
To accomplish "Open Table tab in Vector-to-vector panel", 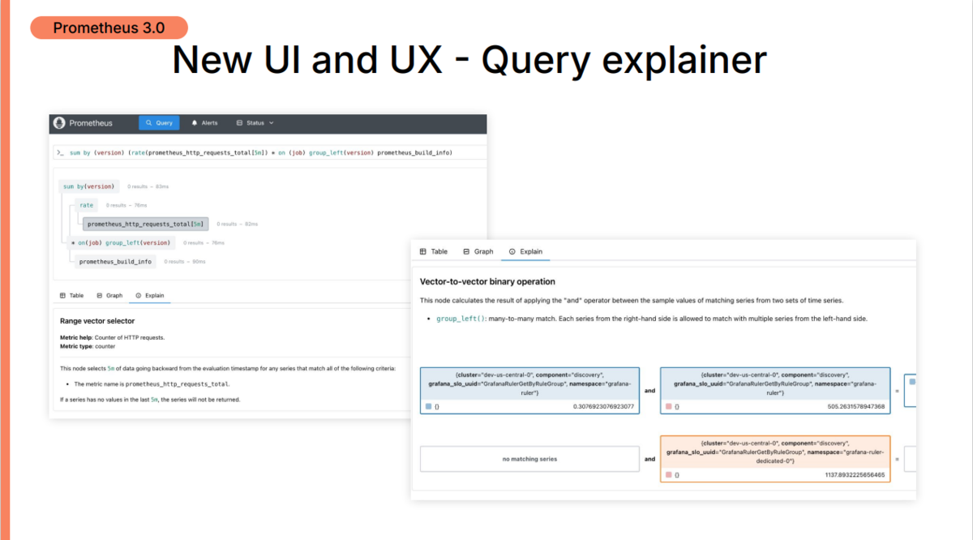I will point(434,251).
